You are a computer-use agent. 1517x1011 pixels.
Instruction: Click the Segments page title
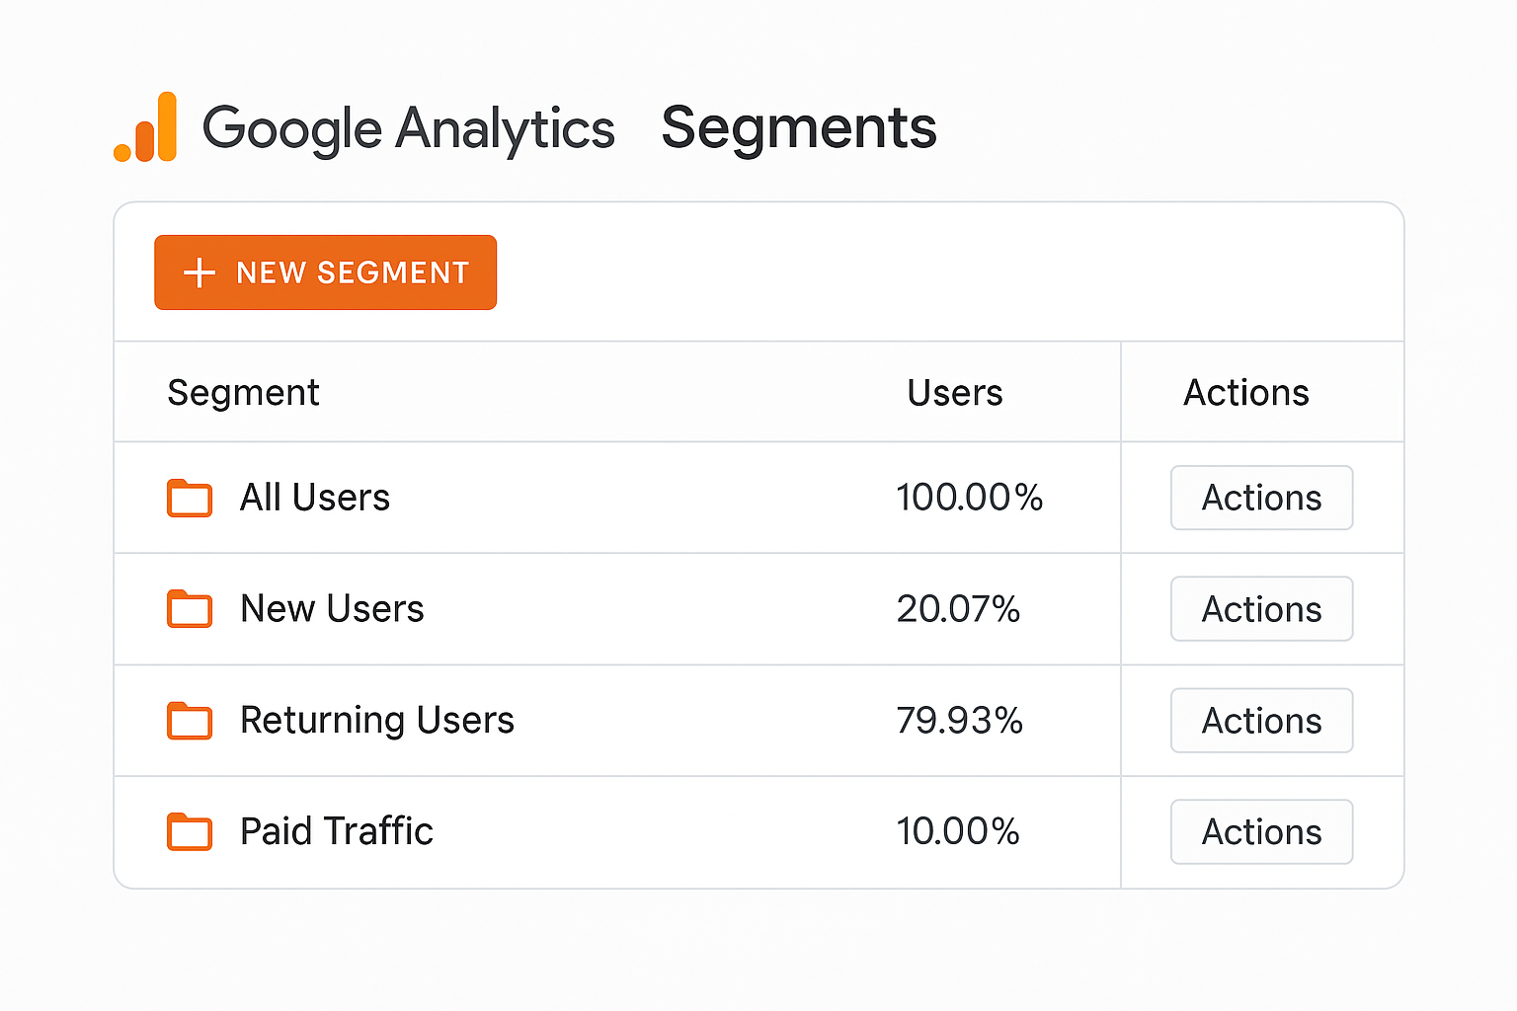(798, 127)
